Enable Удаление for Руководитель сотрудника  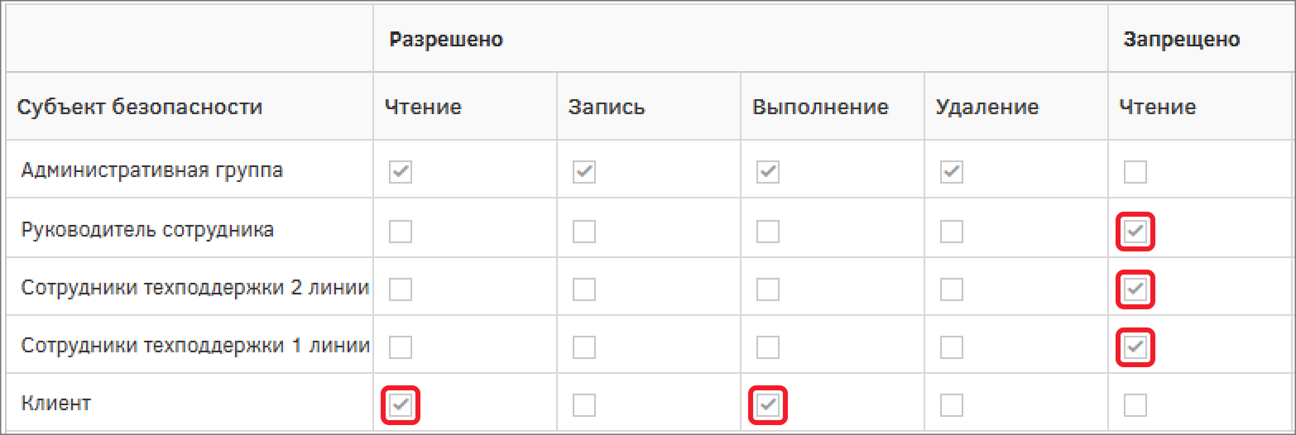[x=952, y=232]
